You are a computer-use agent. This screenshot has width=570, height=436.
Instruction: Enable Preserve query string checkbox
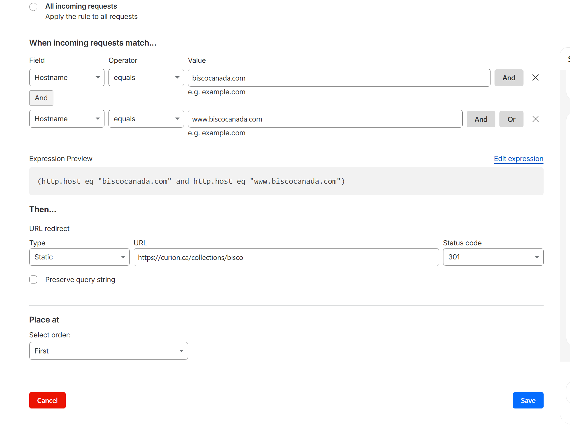pyautogui.click(x=33, y=279)
